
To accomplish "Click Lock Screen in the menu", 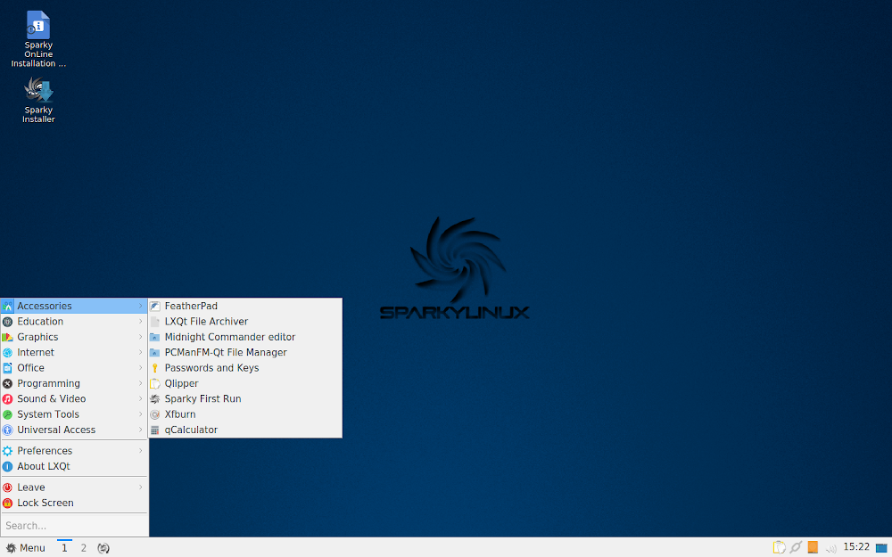I will pos(74,503).
